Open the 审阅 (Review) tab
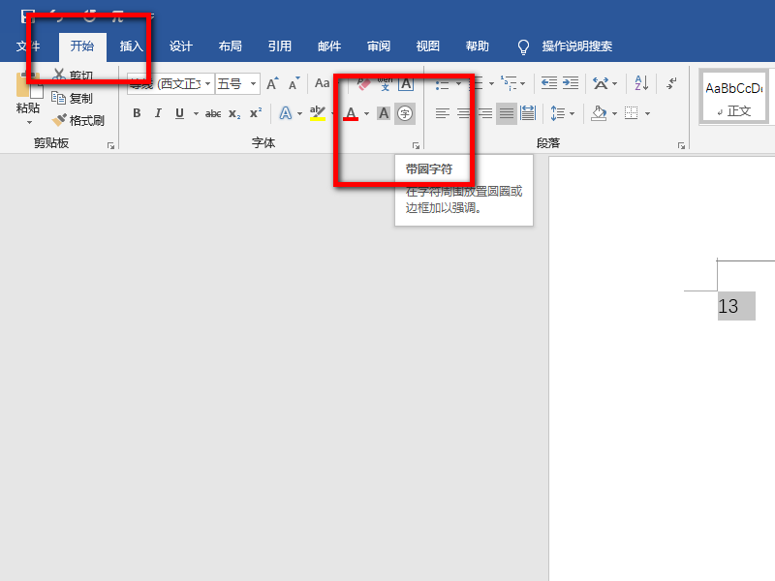 [x=379, y=46]
